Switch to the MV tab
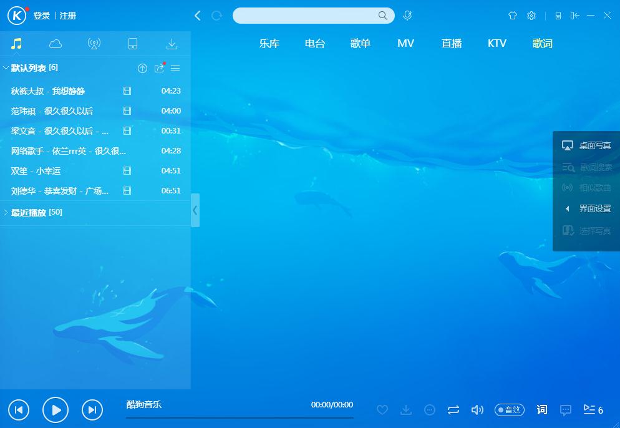The width and height of the screenshot is (620, 428). pyautogui.click(x=405, y=43)
